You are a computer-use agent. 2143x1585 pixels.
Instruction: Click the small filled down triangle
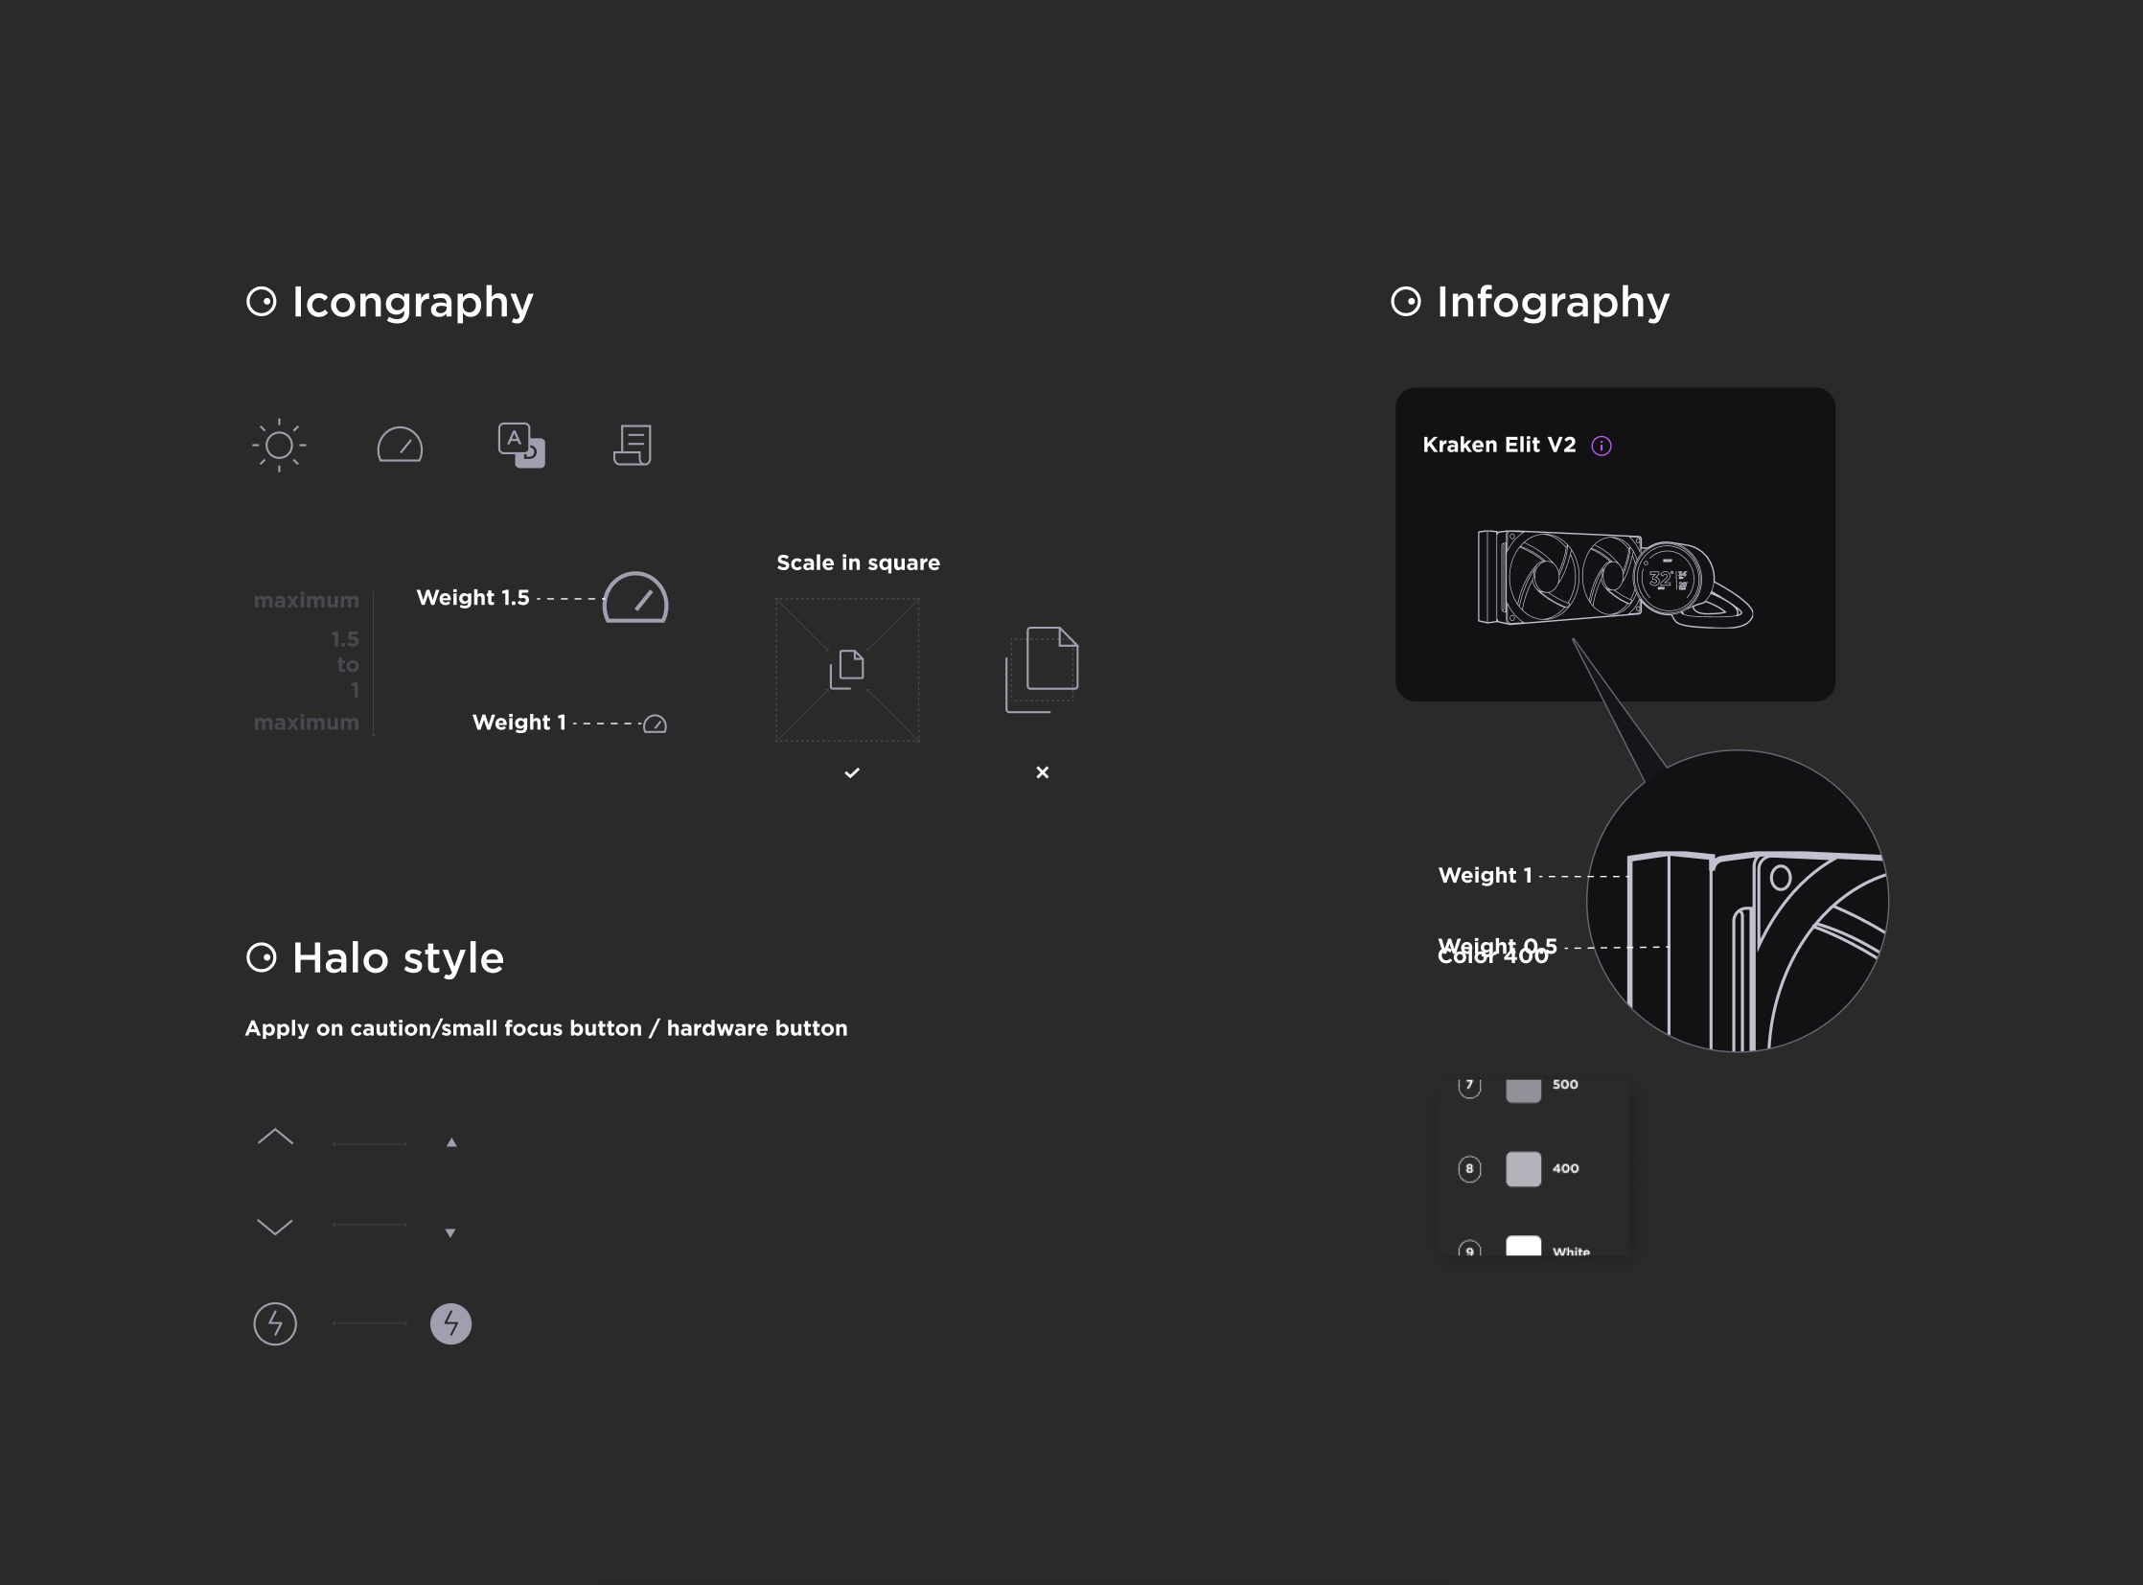[450, 1233]
